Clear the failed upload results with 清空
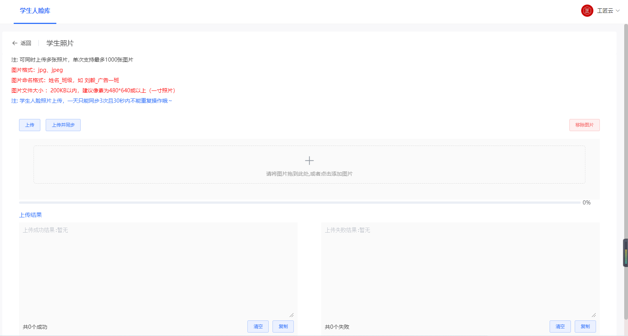 pyautogui.click(x=560, y=326)
